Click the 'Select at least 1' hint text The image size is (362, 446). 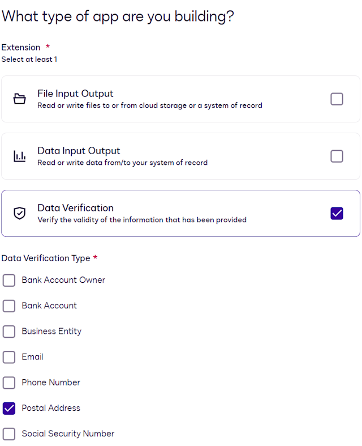29,60
